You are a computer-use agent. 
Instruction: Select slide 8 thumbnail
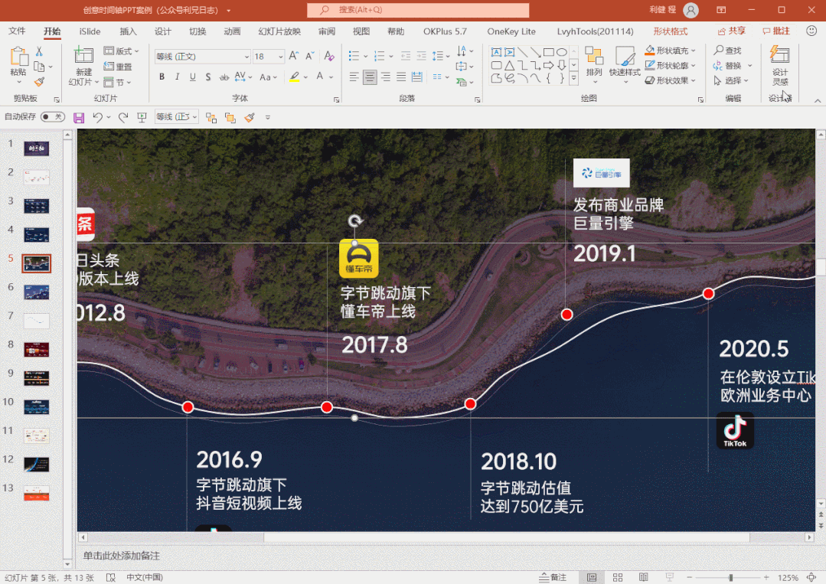pyautogui.click(x=36, y=350)
